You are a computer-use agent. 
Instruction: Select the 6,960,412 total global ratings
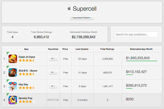pyautogui.click(x=41, y=37)
